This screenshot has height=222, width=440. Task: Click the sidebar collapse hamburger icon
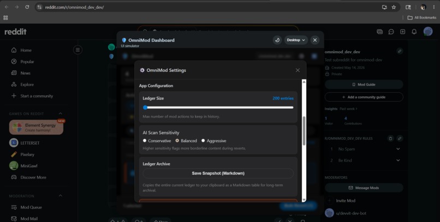click(78, 50)
